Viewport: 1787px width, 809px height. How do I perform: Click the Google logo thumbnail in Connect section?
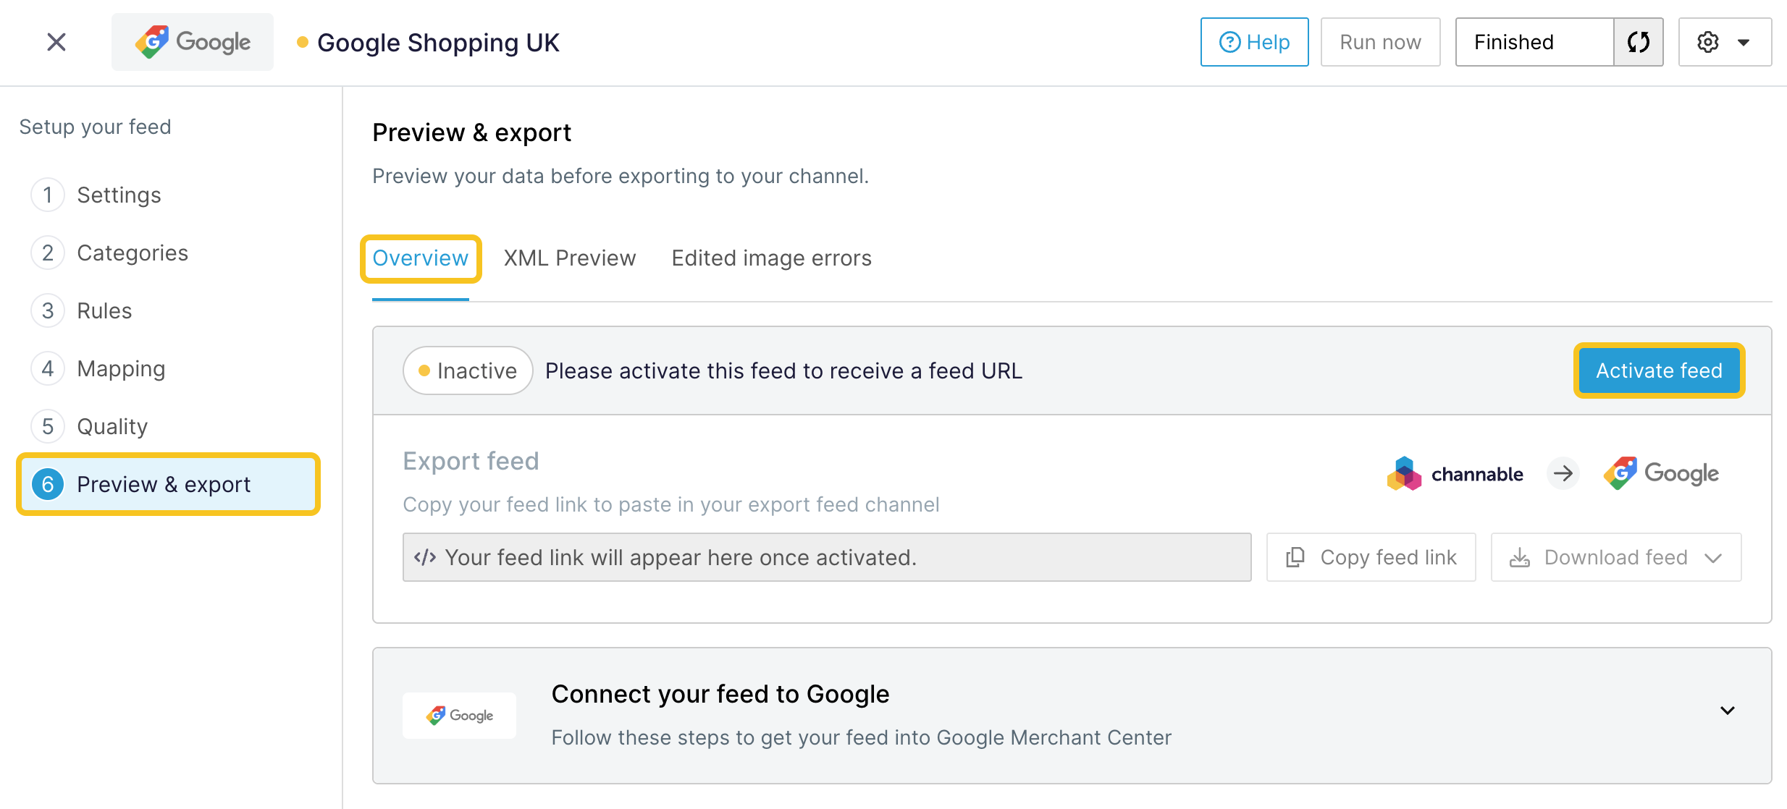point(459,715)
